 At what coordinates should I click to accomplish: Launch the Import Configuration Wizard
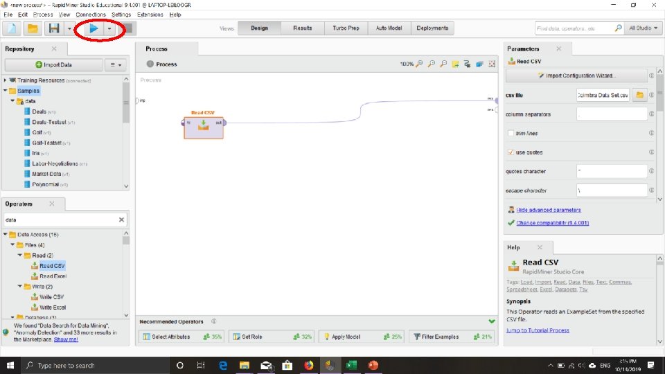pos(576,75)
